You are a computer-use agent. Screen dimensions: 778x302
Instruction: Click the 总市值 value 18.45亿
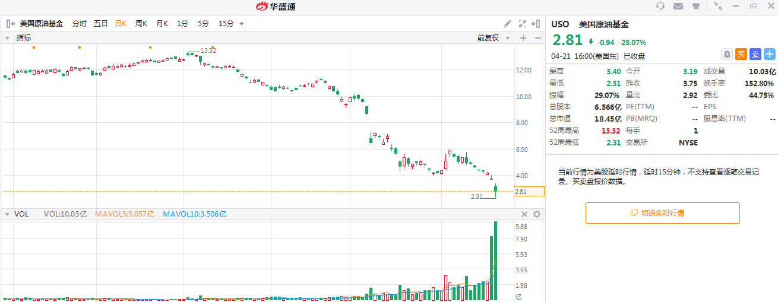tap(608, 119)
